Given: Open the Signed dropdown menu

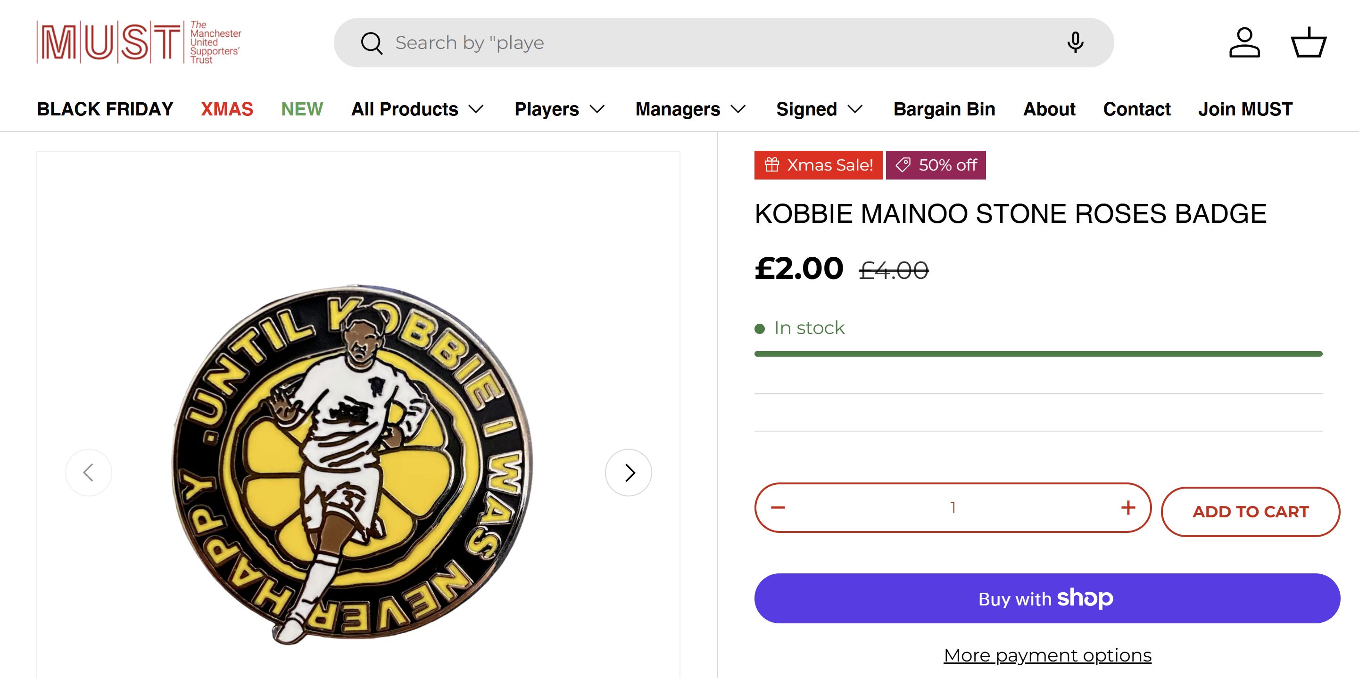Looking at the screenshot, I should (819, 109).
